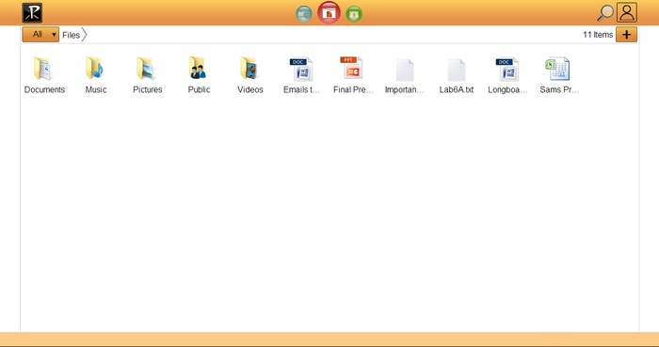Image resolution: width=659 pixels, height=347 pixels.
Task: Select the Lab6A.txt file
Action: click(x=456, y=75)
